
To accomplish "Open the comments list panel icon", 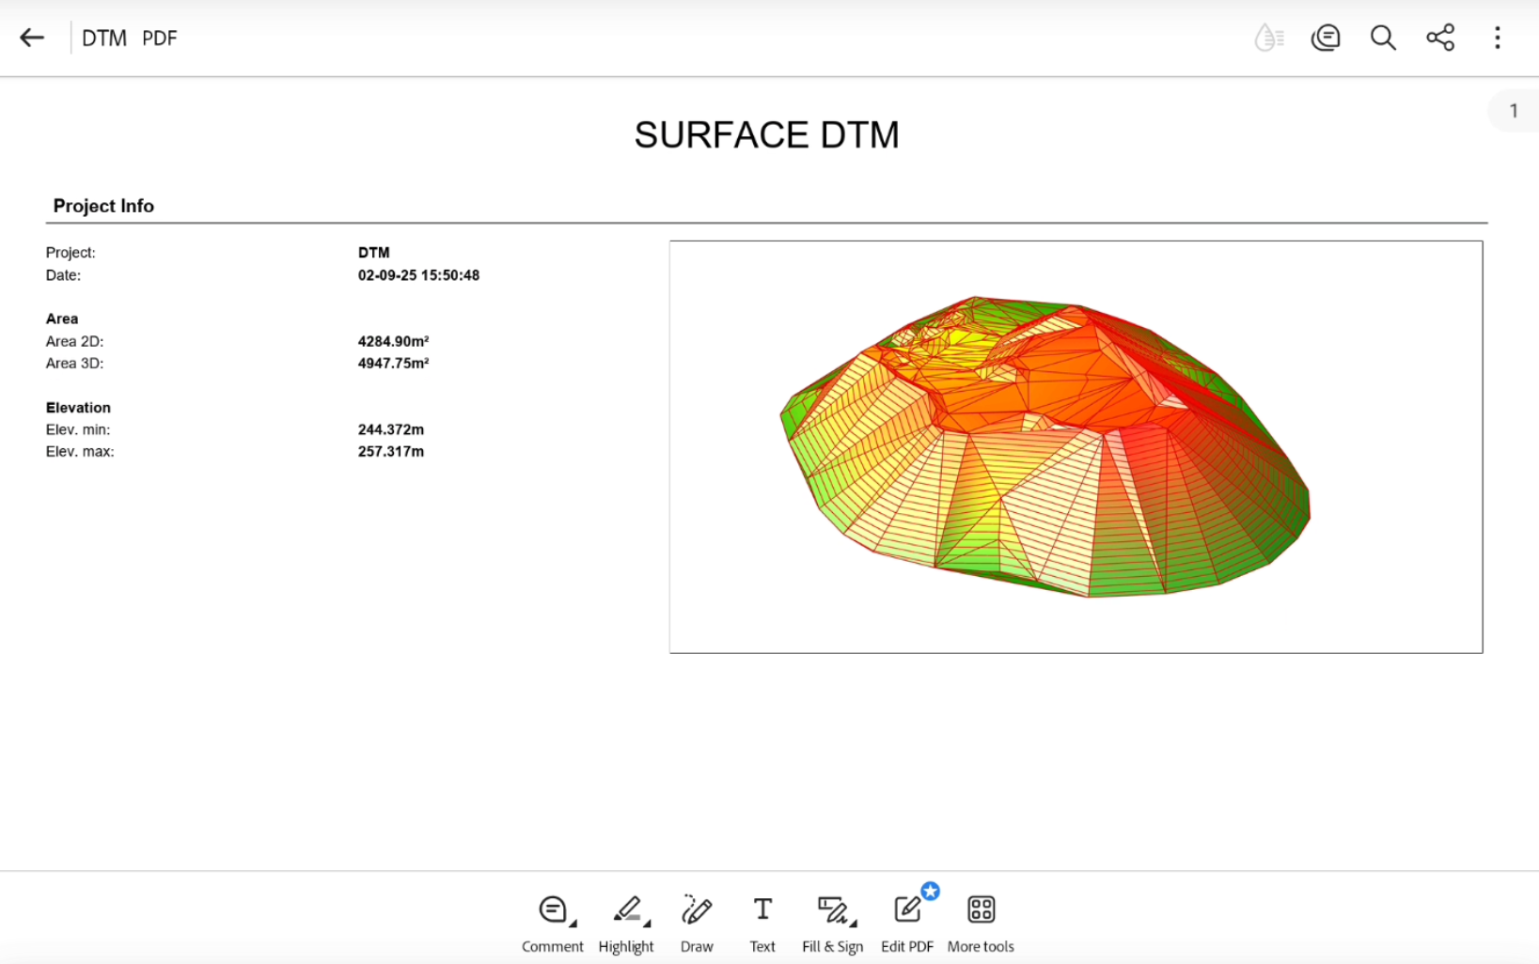I will [1326, 38].
